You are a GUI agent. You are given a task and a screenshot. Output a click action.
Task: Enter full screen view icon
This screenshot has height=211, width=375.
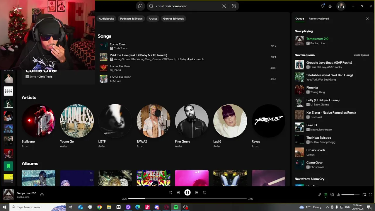pos(370,195)
